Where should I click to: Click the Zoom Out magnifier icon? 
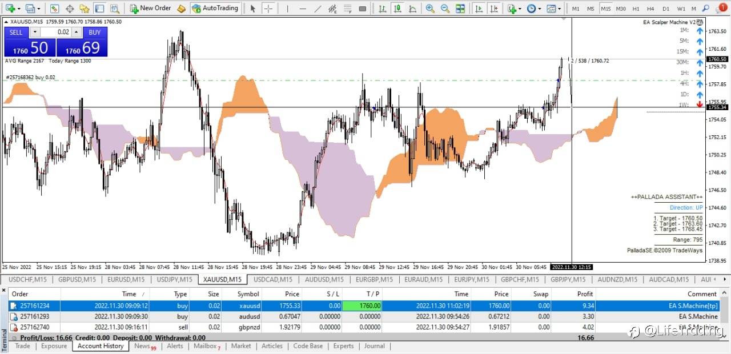point(445,9)
